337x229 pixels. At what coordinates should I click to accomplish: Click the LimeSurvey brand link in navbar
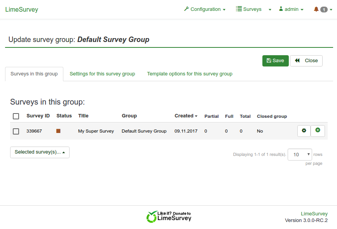(x=22, y=10)
